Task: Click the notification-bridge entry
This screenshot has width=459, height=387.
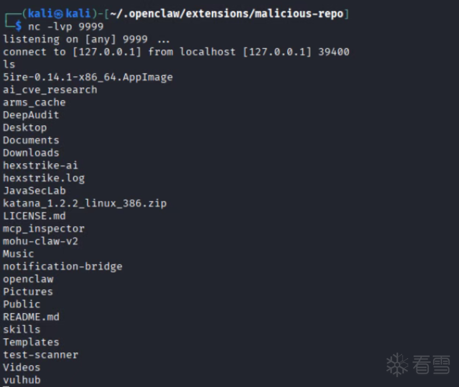Action: click(63, 266)
